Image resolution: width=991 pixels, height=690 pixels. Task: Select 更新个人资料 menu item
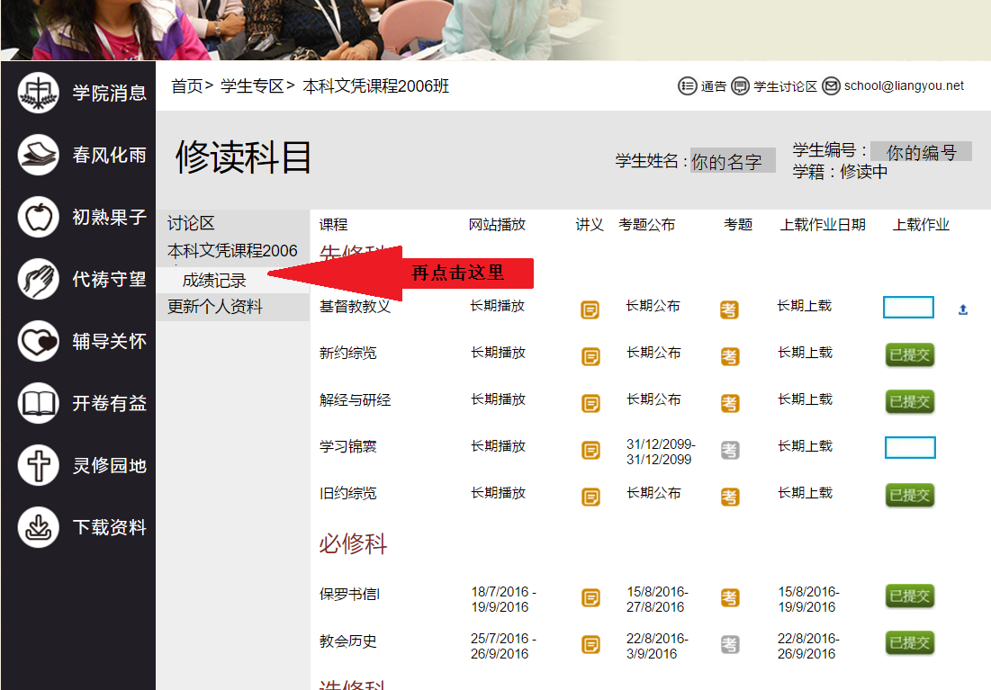click(x=215, y=307)
